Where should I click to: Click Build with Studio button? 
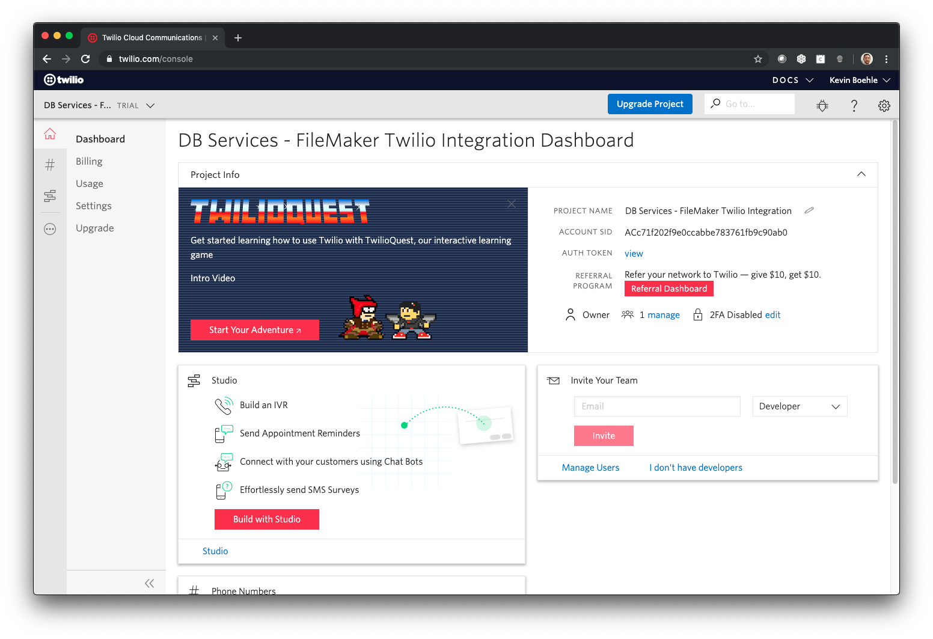click(x=267, y=519)
